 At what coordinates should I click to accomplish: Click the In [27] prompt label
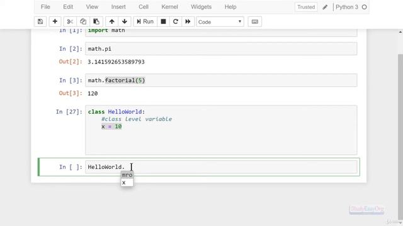pyautogui.click(x=69, y=112)
